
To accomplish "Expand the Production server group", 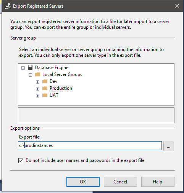I will click(x=37, y=89).
